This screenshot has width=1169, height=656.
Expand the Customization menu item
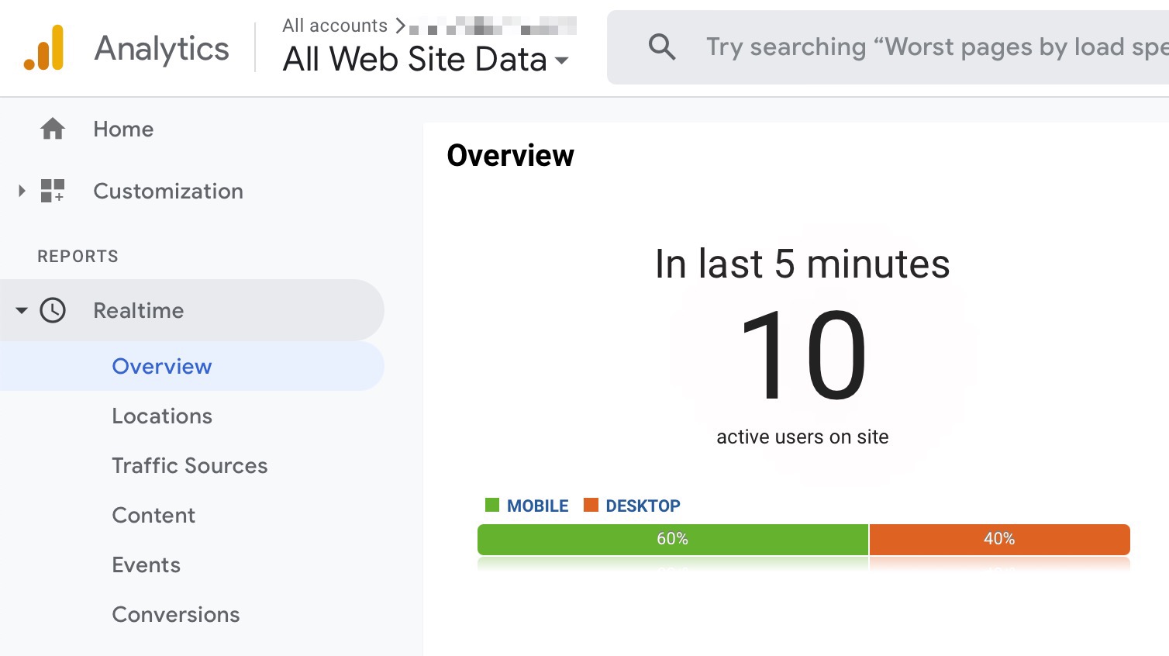coord(21,191)
